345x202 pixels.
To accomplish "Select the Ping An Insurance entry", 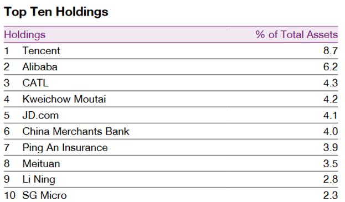I will 65,148.
